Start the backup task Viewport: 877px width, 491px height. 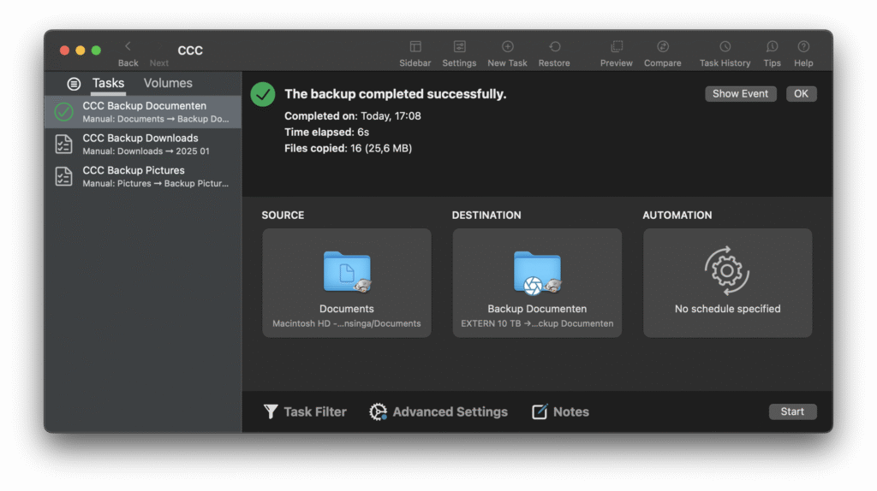point(792,411)
